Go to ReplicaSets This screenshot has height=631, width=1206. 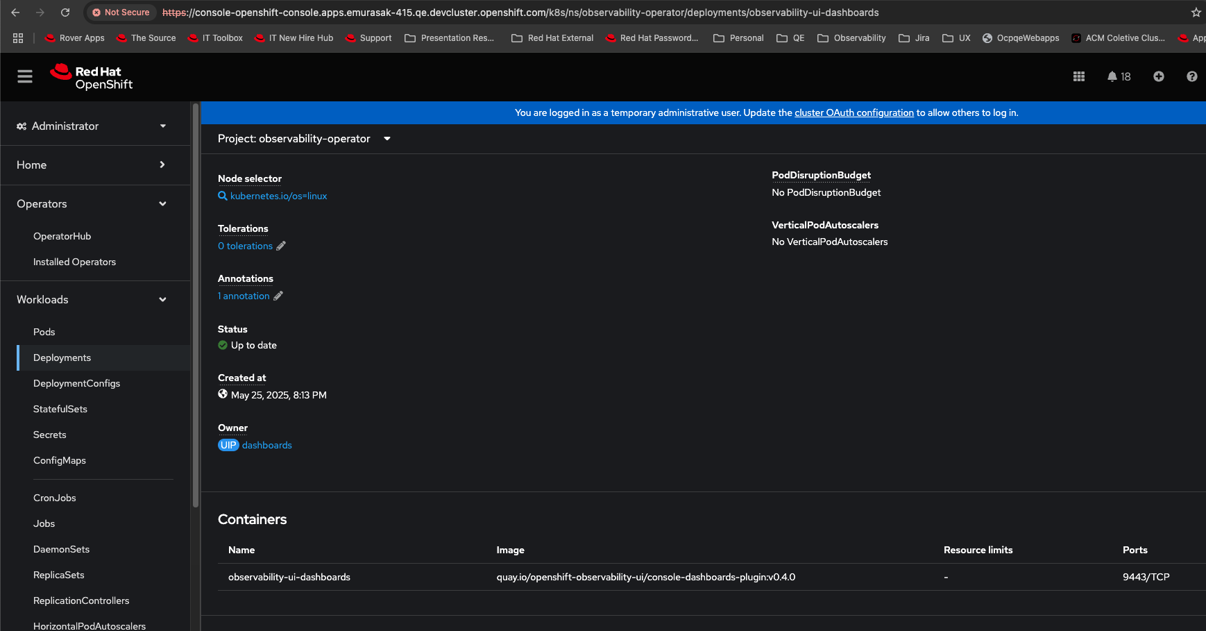pos(59,575)
